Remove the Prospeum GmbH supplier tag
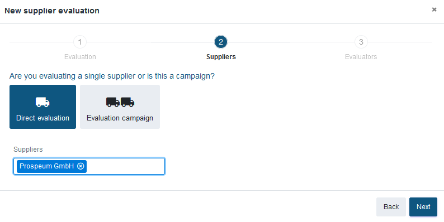 pos(81,166)
